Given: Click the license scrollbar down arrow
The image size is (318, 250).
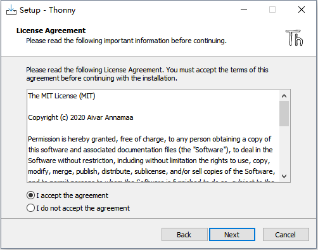Looking at the screenshot, I should pyautogui.click(x=284, y=176).
